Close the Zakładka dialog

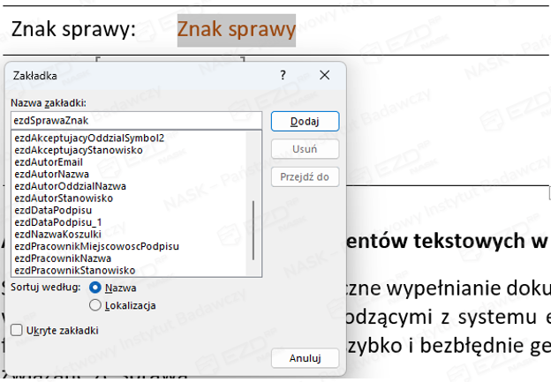[325, 76]
